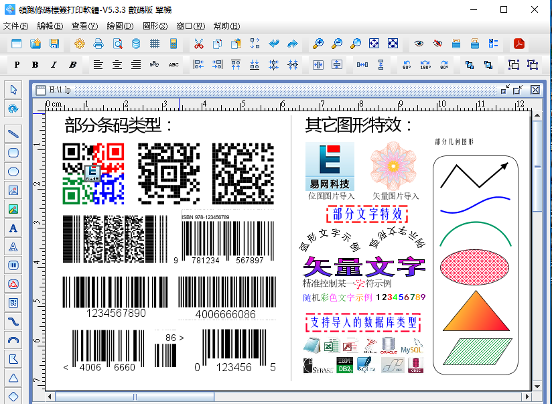
Task: Select the arrow pointer tool
Action: (x=13, y=90)
